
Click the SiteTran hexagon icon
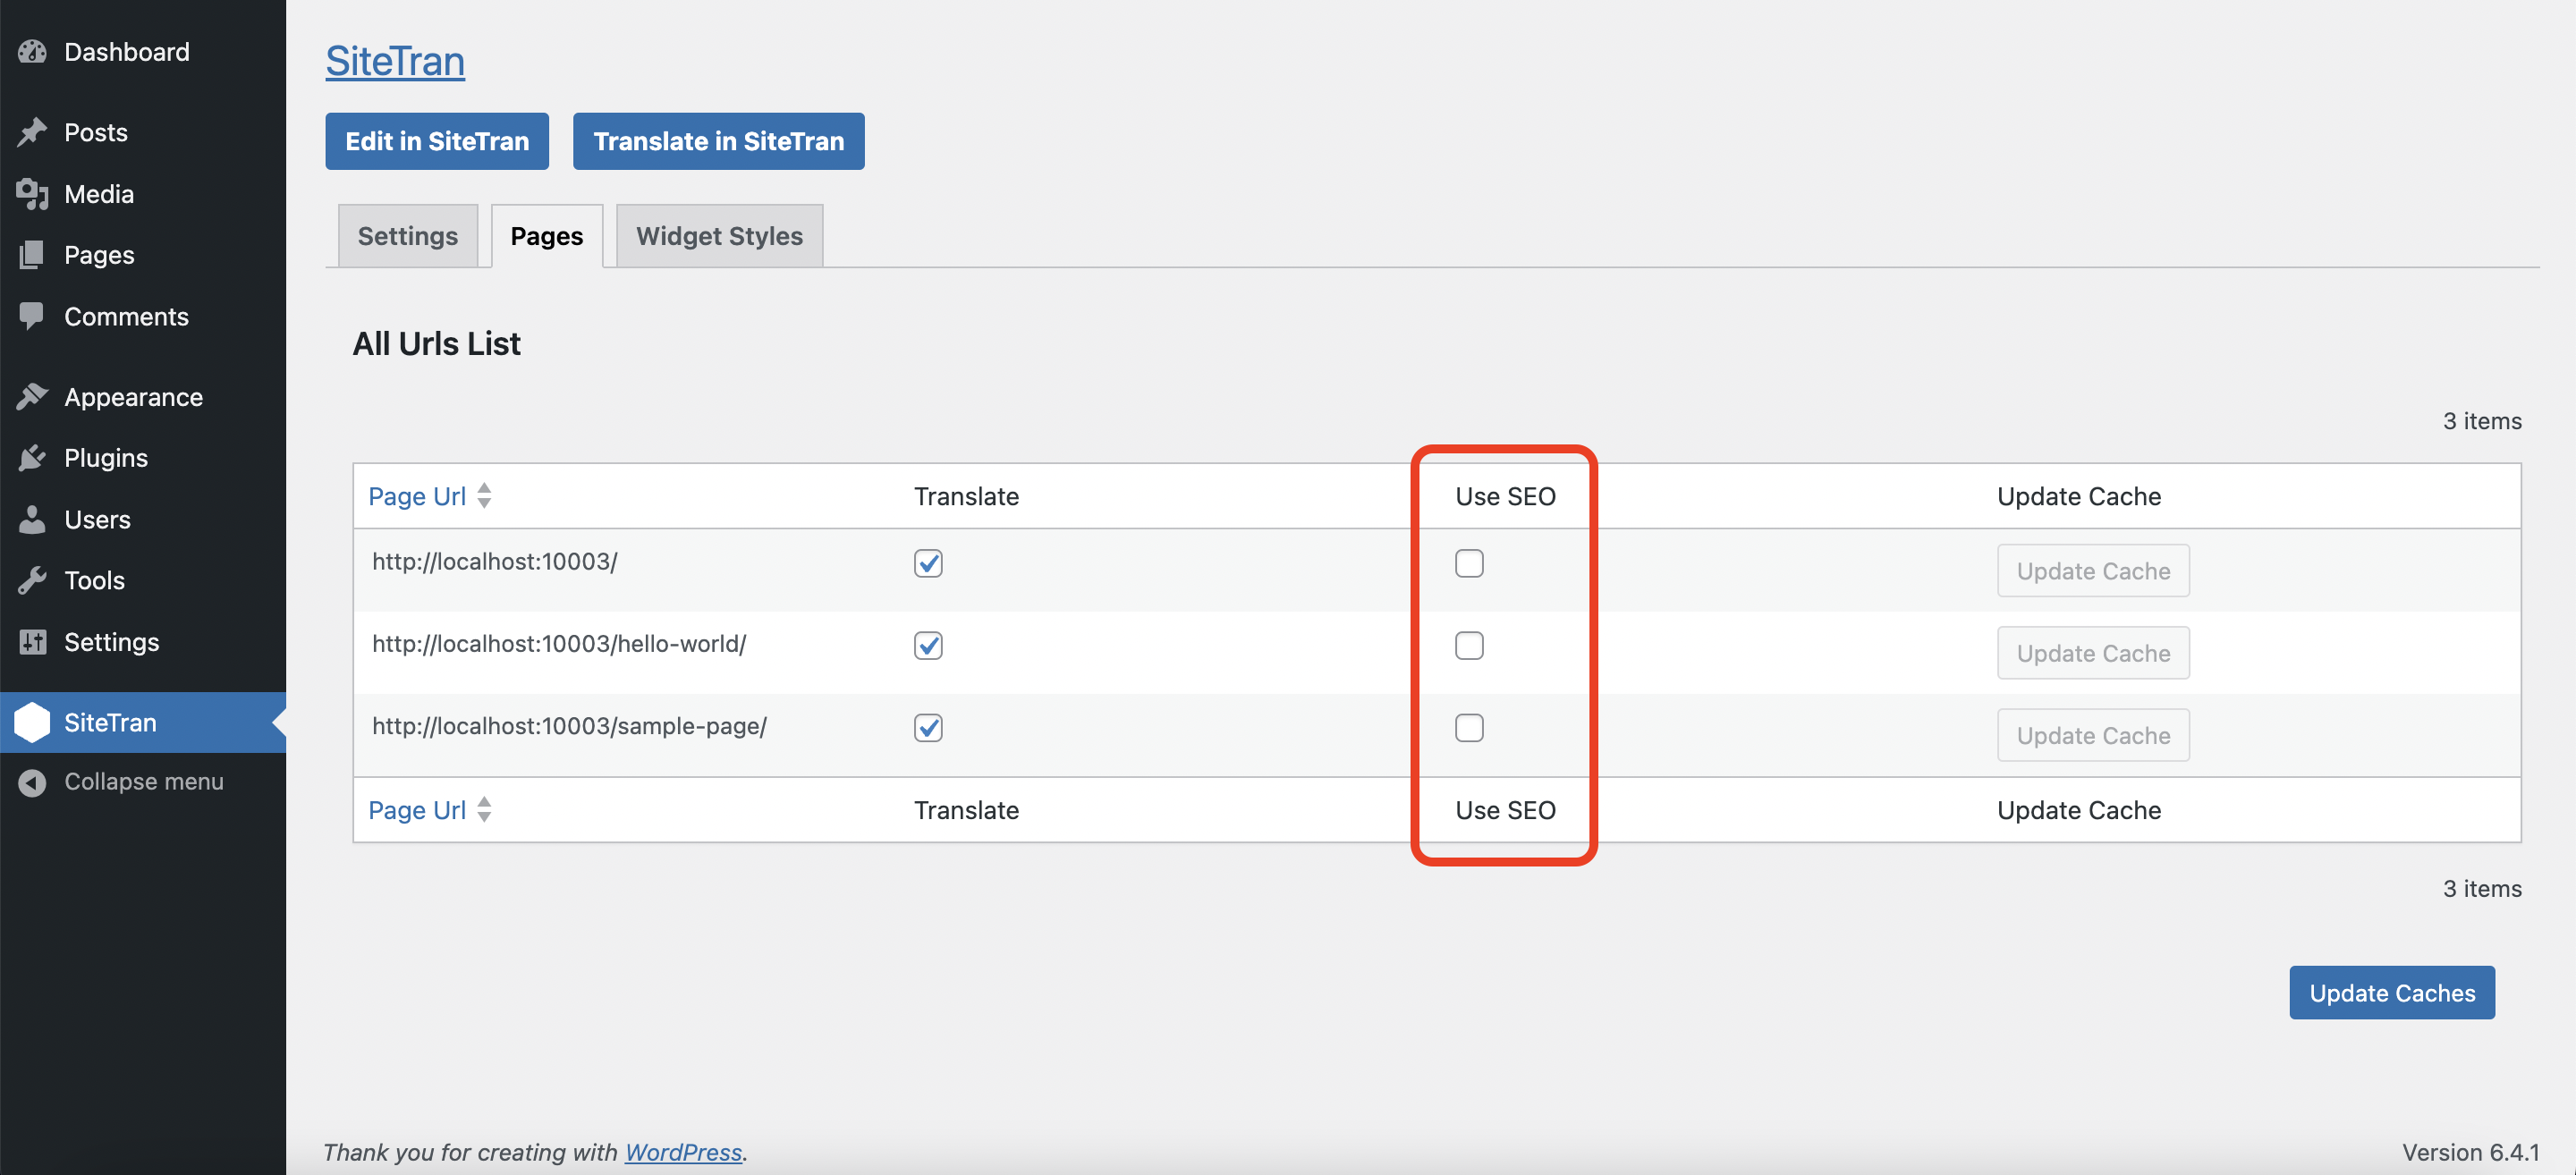tap(32, 722)
